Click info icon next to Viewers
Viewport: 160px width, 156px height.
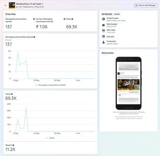(13, 145)
